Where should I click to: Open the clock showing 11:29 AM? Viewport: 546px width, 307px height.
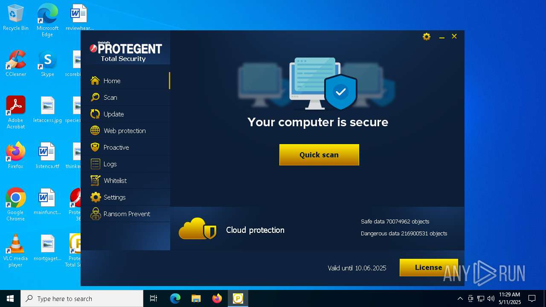coord(510,298)
